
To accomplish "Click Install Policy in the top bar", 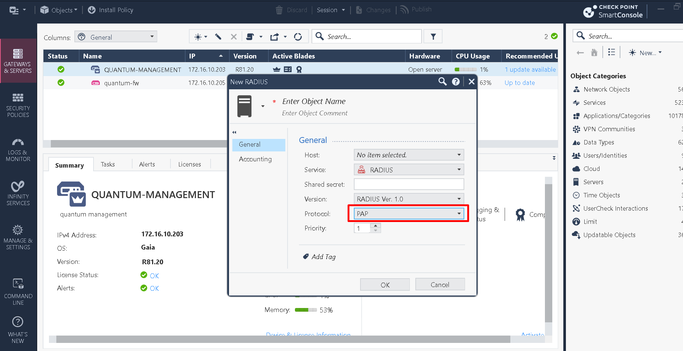I will [x=110, y=10].
